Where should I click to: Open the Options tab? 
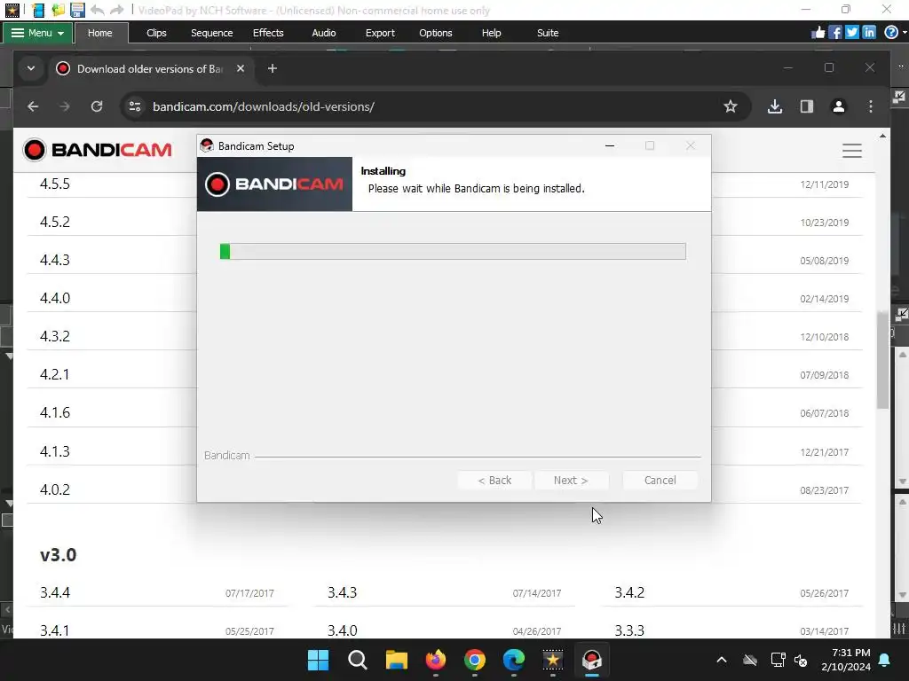point(435,33)
